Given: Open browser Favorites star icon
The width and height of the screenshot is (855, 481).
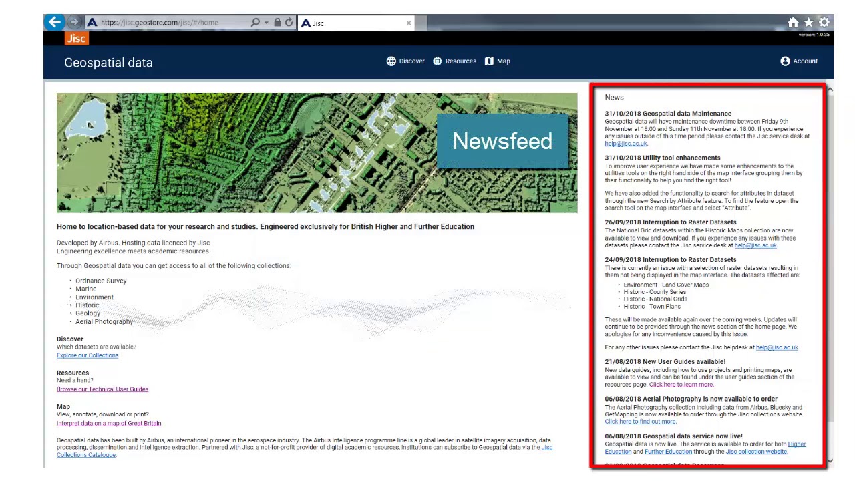Looking at the screenshot, I should 808,23.
